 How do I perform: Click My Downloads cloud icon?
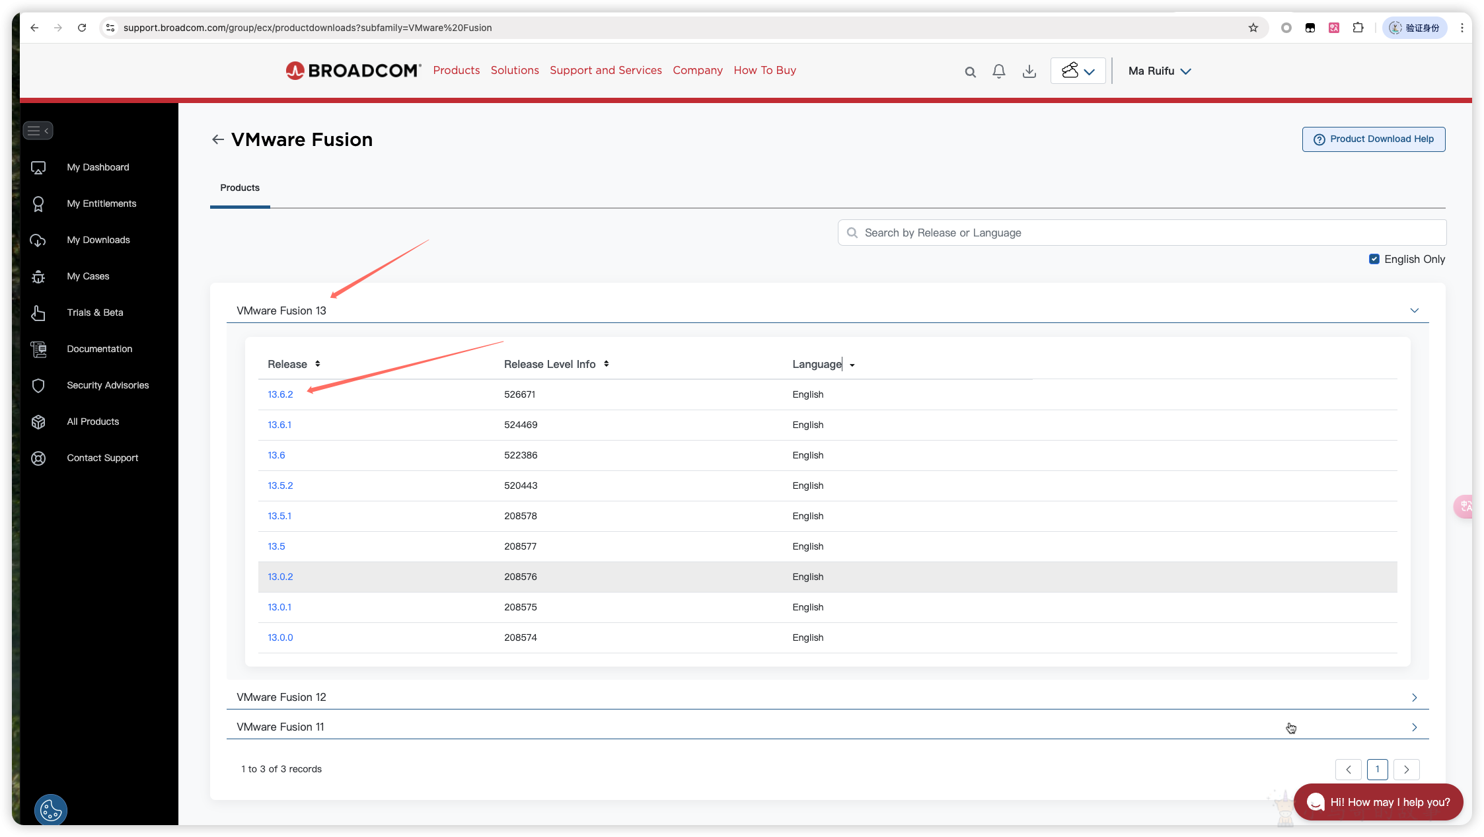point(38,240)
